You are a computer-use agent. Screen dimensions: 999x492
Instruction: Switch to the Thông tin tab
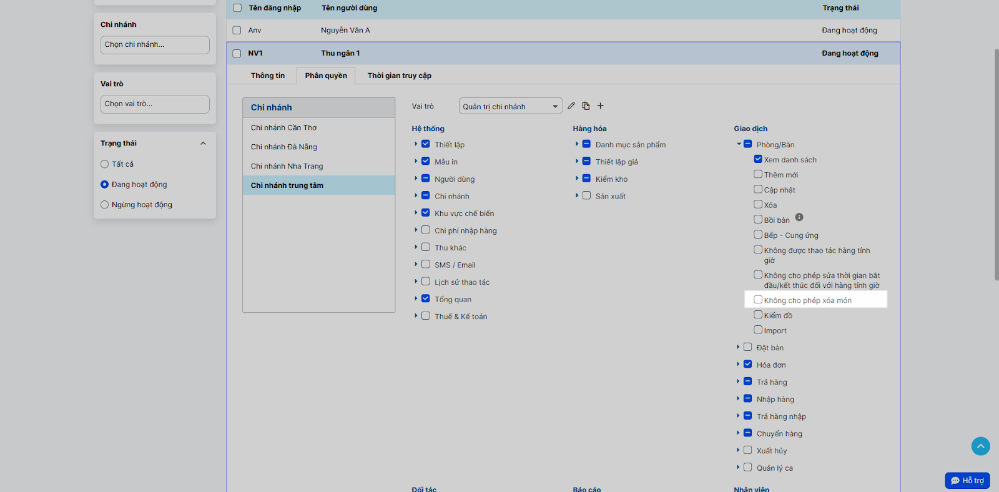[x=267, y=76]
